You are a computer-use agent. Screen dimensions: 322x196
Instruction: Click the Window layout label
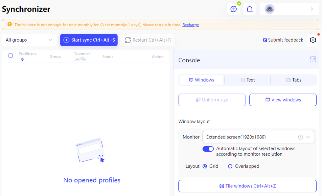[194, 121]
